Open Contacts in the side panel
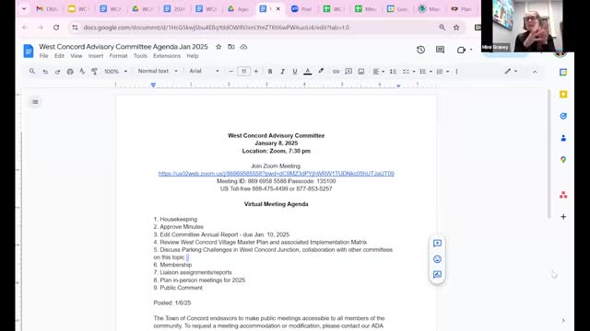Screen dimensions: 590x331 (563, 138)
